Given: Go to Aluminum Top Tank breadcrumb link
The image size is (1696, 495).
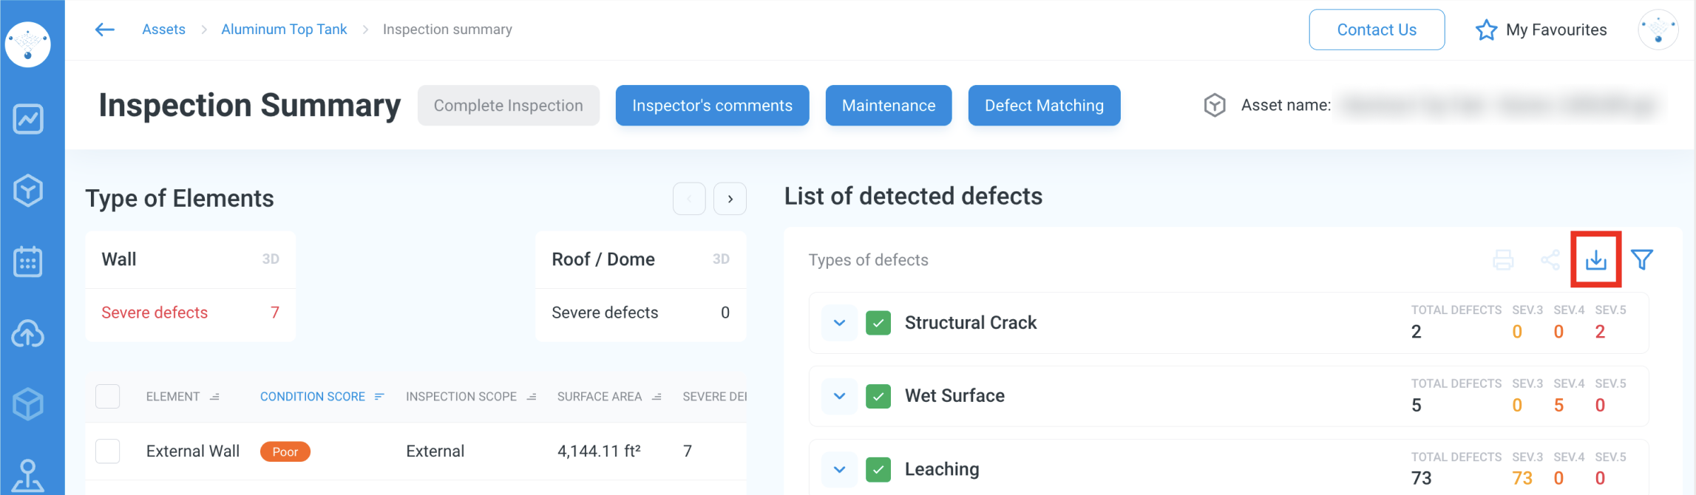Looking at the screenshot, I should point(284,30).
